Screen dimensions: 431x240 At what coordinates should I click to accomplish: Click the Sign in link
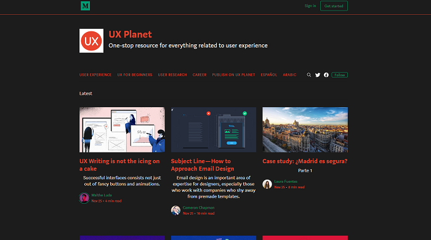310,6
